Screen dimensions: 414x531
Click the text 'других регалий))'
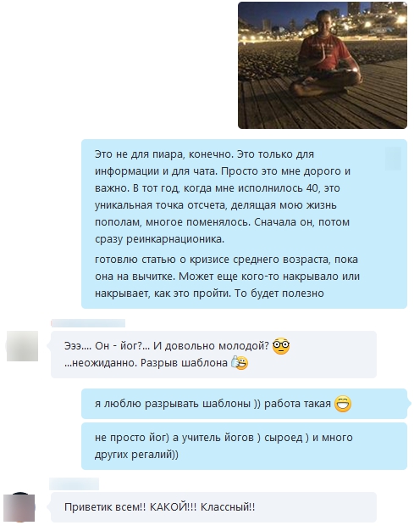coord(136,455)
